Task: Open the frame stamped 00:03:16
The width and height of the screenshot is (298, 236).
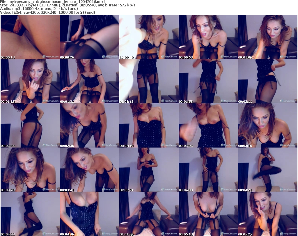Action: pos(268,125)
